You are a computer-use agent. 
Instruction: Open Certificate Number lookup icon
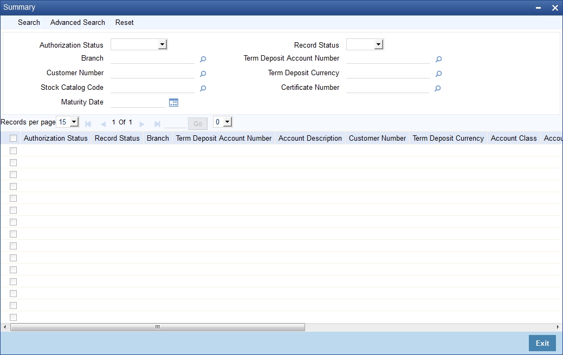coord(437,89)
